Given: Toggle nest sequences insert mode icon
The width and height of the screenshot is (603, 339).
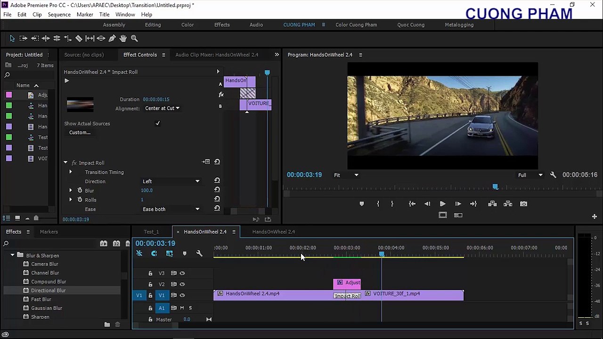Looking at the screenshot, I should pyautogui.click(x=139, y=253).
